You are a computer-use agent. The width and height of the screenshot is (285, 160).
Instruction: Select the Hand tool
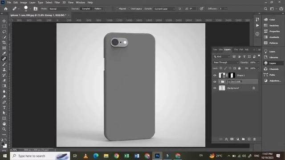[4, 124]
